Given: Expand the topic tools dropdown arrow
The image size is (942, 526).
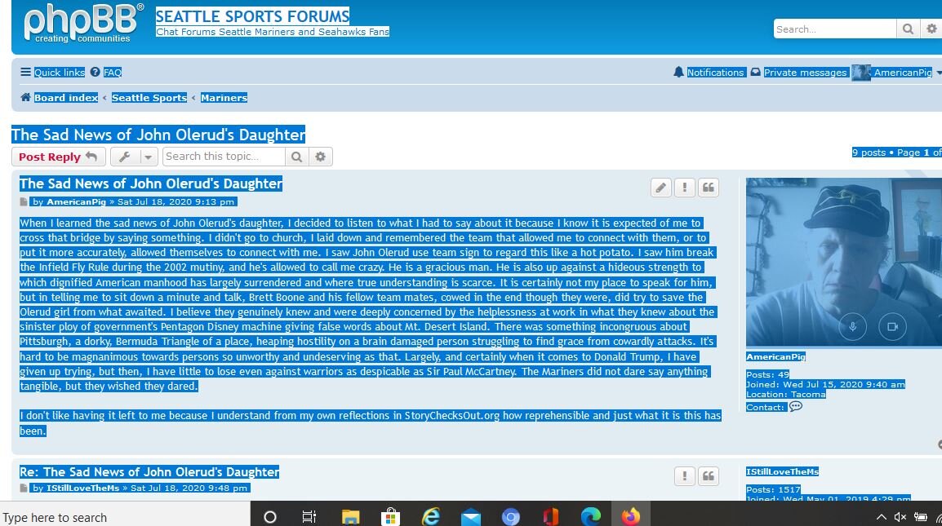Looking at the screenshot, I should click(x=149, y=157).
